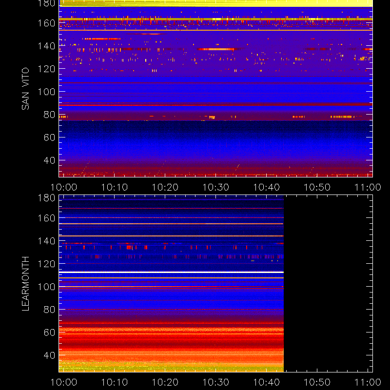Click 11:00 time label under San Vito plot
The width and height of the screenshot is (390, 390).
[368, 187]
